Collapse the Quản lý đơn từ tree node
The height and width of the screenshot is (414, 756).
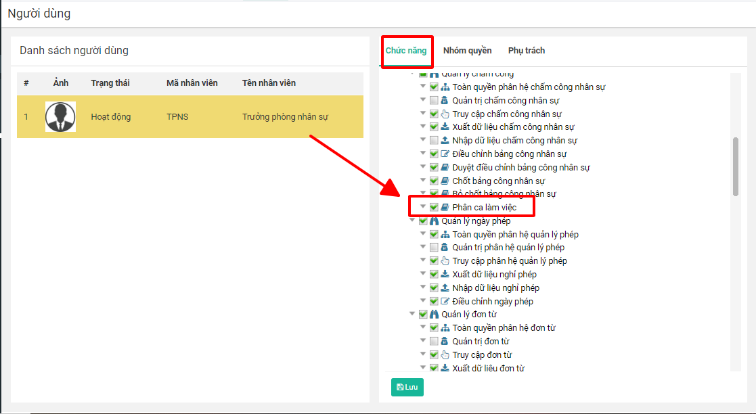click(412, 314)
